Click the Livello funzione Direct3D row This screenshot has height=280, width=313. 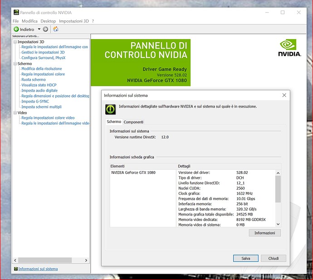pos(226,183)
